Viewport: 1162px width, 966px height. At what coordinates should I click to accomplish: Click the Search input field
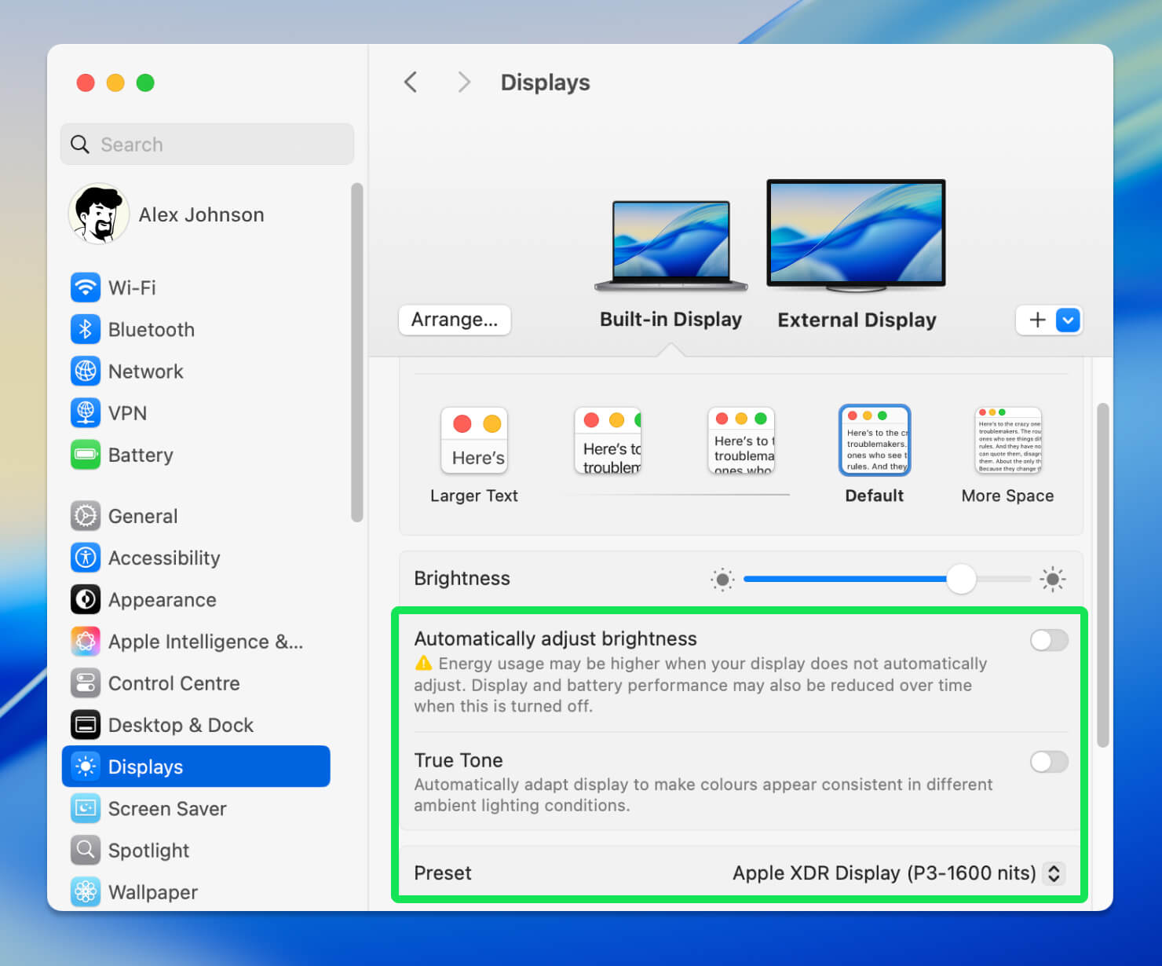[207, 144]
